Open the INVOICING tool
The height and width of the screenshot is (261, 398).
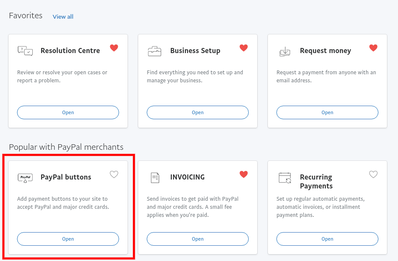tap(198, 239)
